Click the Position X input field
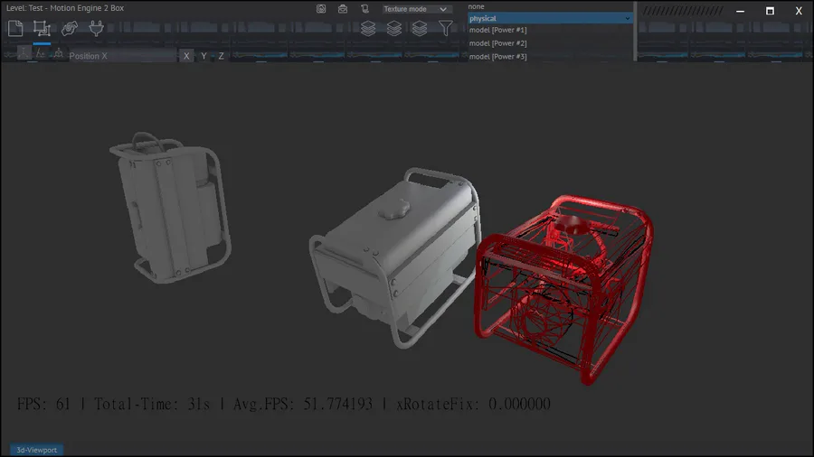814x457 pixels. click(122, 56)
